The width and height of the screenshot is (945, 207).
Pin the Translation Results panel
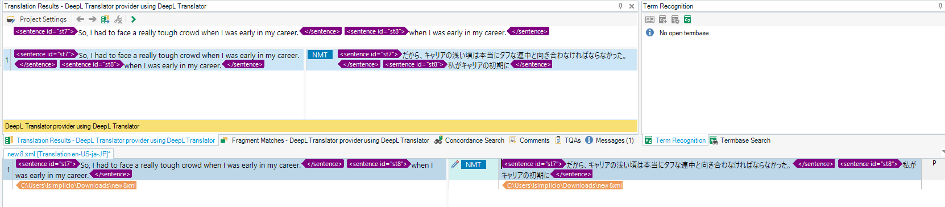620,6
